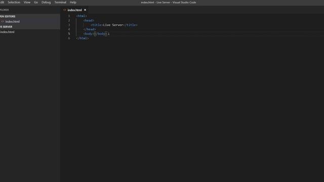Open the partially visible Edit menu
The image size is (324, 182).
click(2, 2)
